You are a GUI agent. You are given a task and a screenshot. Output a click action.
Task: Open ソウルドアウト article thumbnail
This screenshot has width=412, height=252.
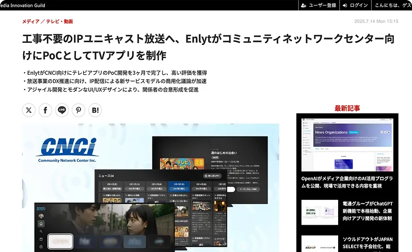(320, 244)
